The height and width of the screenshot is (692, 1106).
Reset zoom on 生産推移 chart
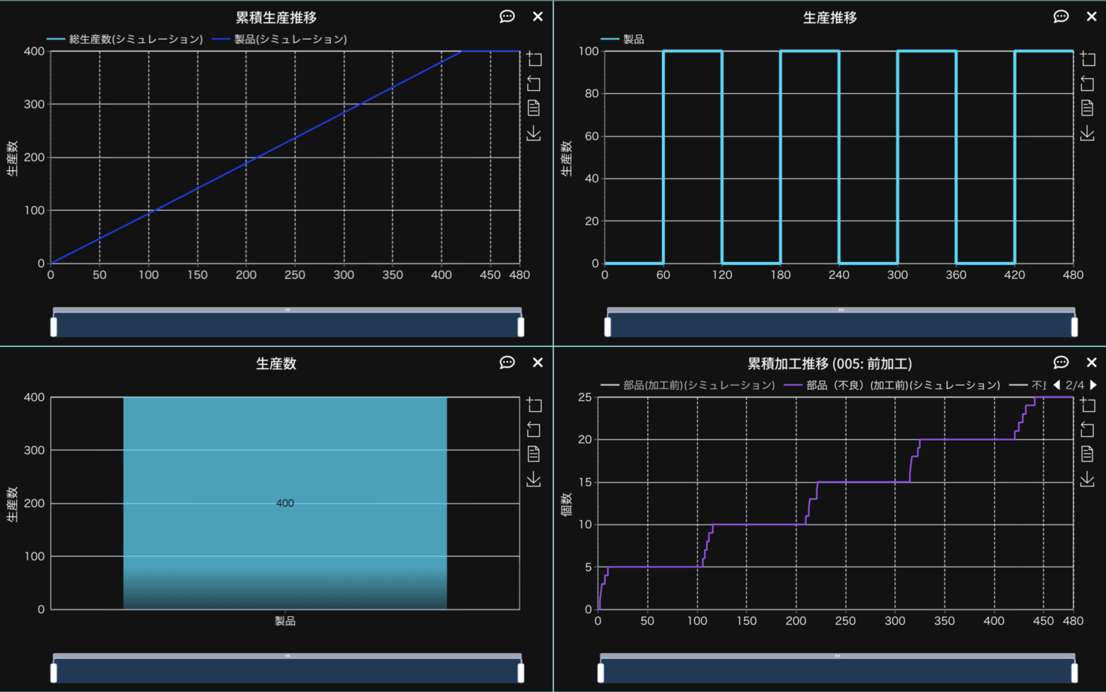tap(1087, 83)
